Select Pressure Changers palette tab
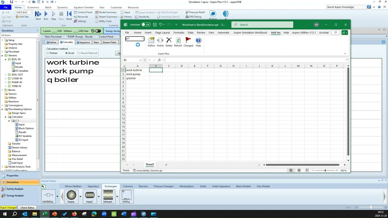The image size is (388, 218). point(164,186)
